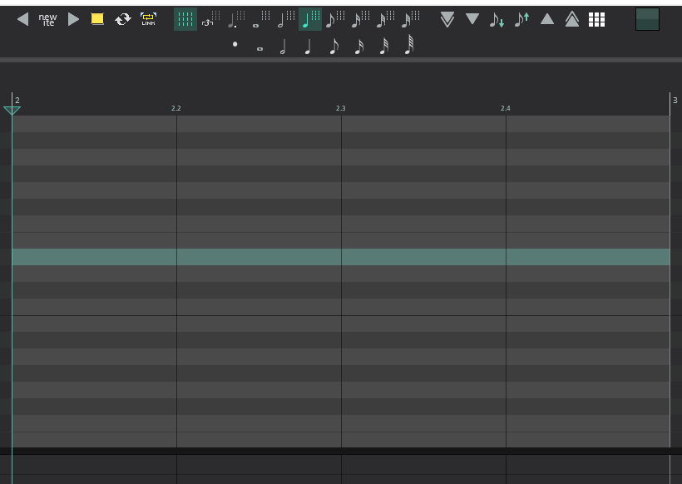Click the next item right arrow

[x=74, y=19]
